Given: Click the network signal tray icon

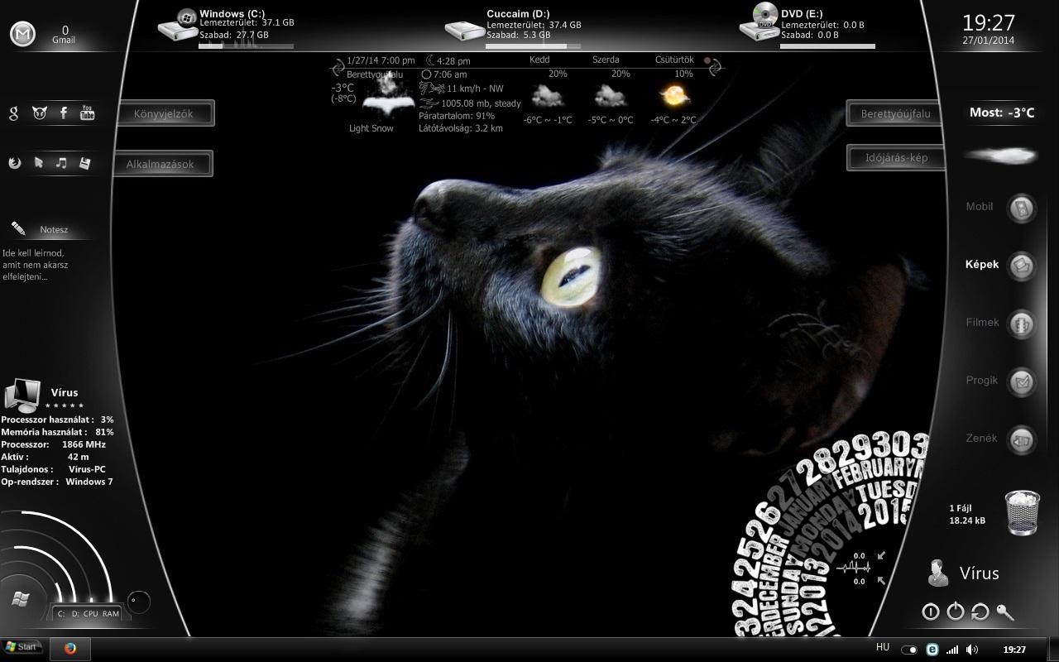Looking at the screenshot, I should [952, 650].
